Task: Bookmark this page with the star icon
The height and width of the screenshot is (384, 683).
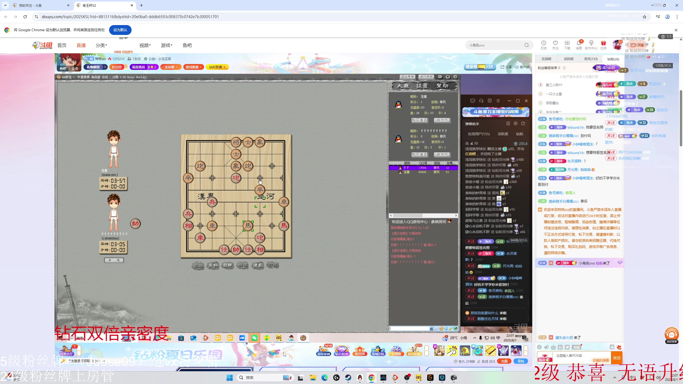Action: tap(645, 17)
